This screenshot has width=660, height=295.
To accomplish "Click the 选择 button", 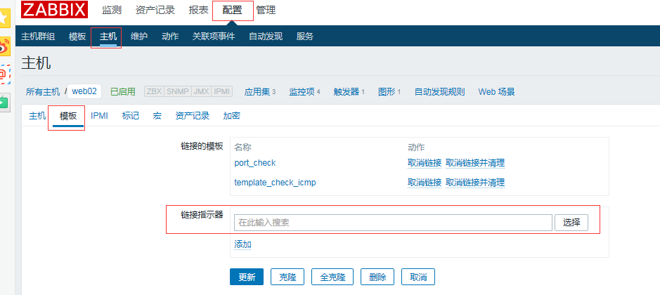I will click(571, 223).
